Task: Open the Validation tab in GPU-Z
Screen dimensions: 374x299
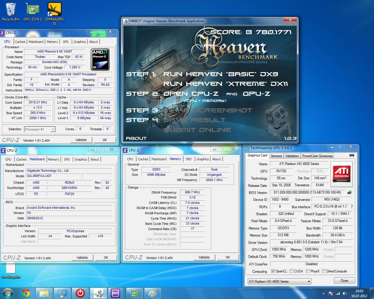Action: [292, 156]
